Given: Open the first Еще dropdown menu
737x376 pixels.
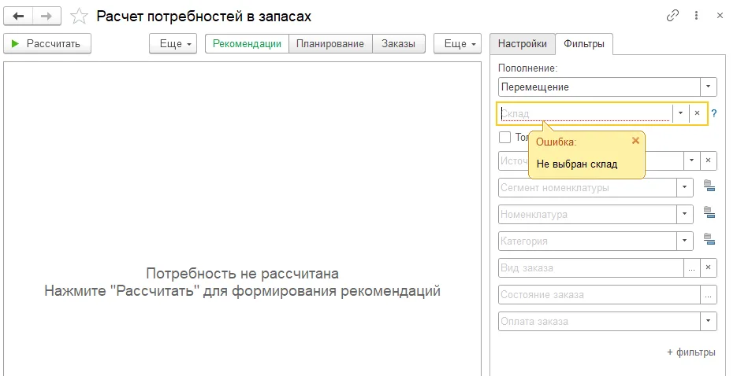Looking at the screenshot, I should click(x=173, y=43).
